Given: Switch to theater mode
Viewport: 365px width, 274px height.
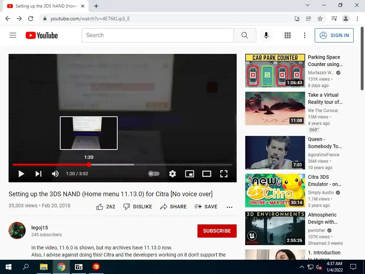Looking at the screenshot, I should tap(206, 174).
